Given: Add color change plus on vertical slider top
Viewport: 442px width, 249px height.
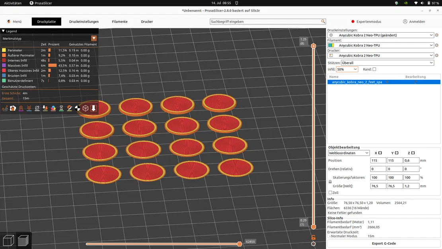Looking at the screenshot, I should point(313,46).
